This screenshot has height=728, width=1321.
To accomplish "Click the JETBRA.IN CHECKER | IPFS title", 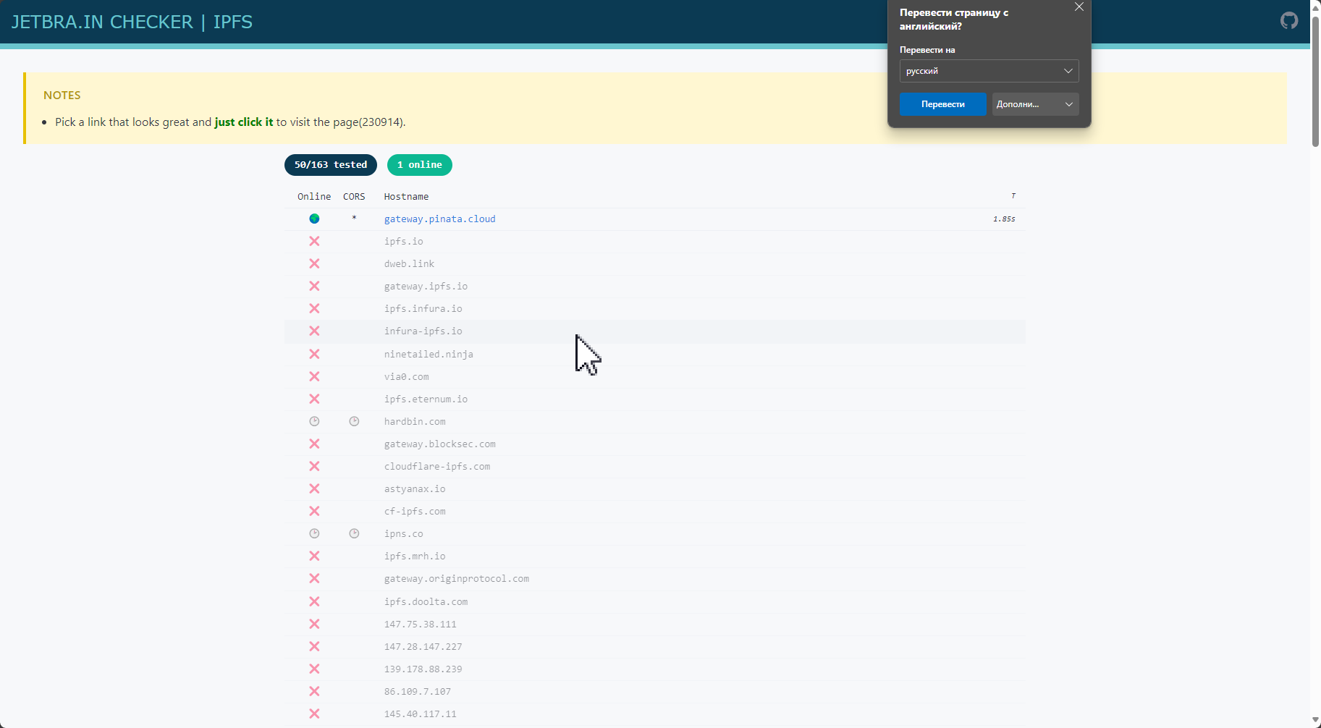I will pos(132,22).
